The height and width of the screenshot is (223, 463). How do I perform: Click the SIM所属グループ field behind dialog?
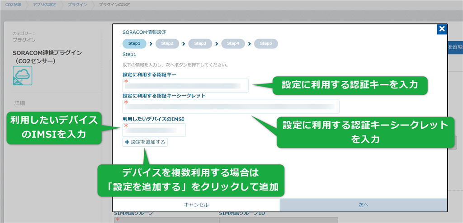(166, 220)
